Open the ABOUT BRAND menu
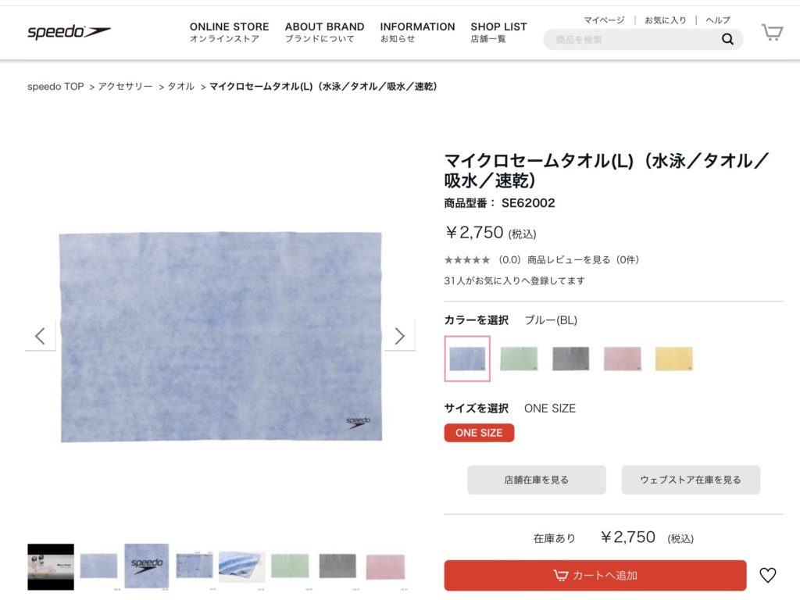This screenshot has height=600, width=800. coord(324,32)
